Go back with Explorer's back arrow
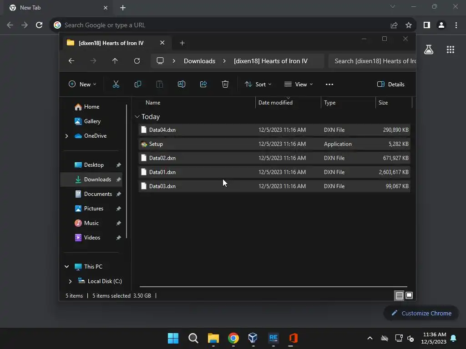The height and width of the screenshot is (349, 466). (x=71, y=61)
